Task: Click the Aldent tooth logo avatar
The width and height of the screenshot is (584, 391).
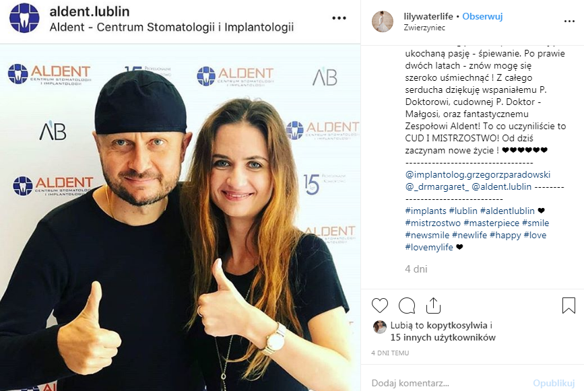Action: (x=24, y=18)
